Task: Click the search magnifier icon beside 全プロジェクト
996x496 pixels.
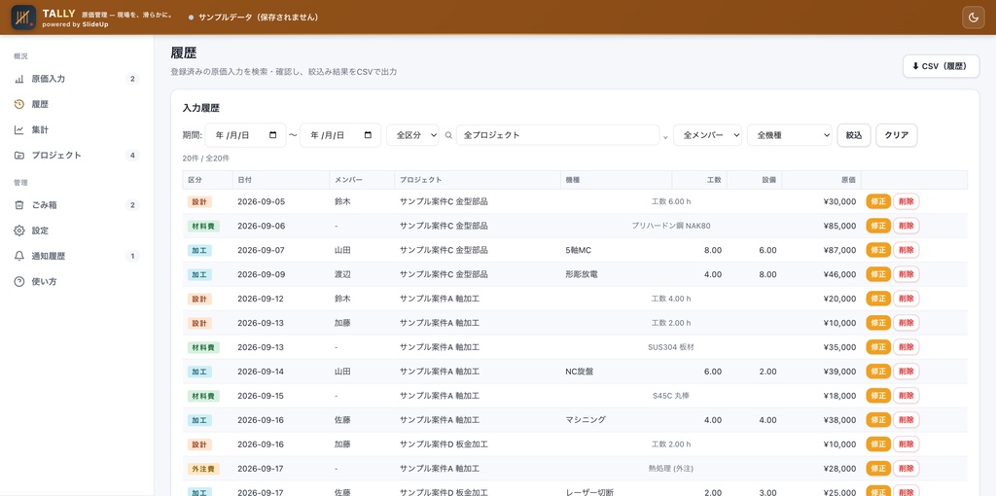Action: click(448, 135)
